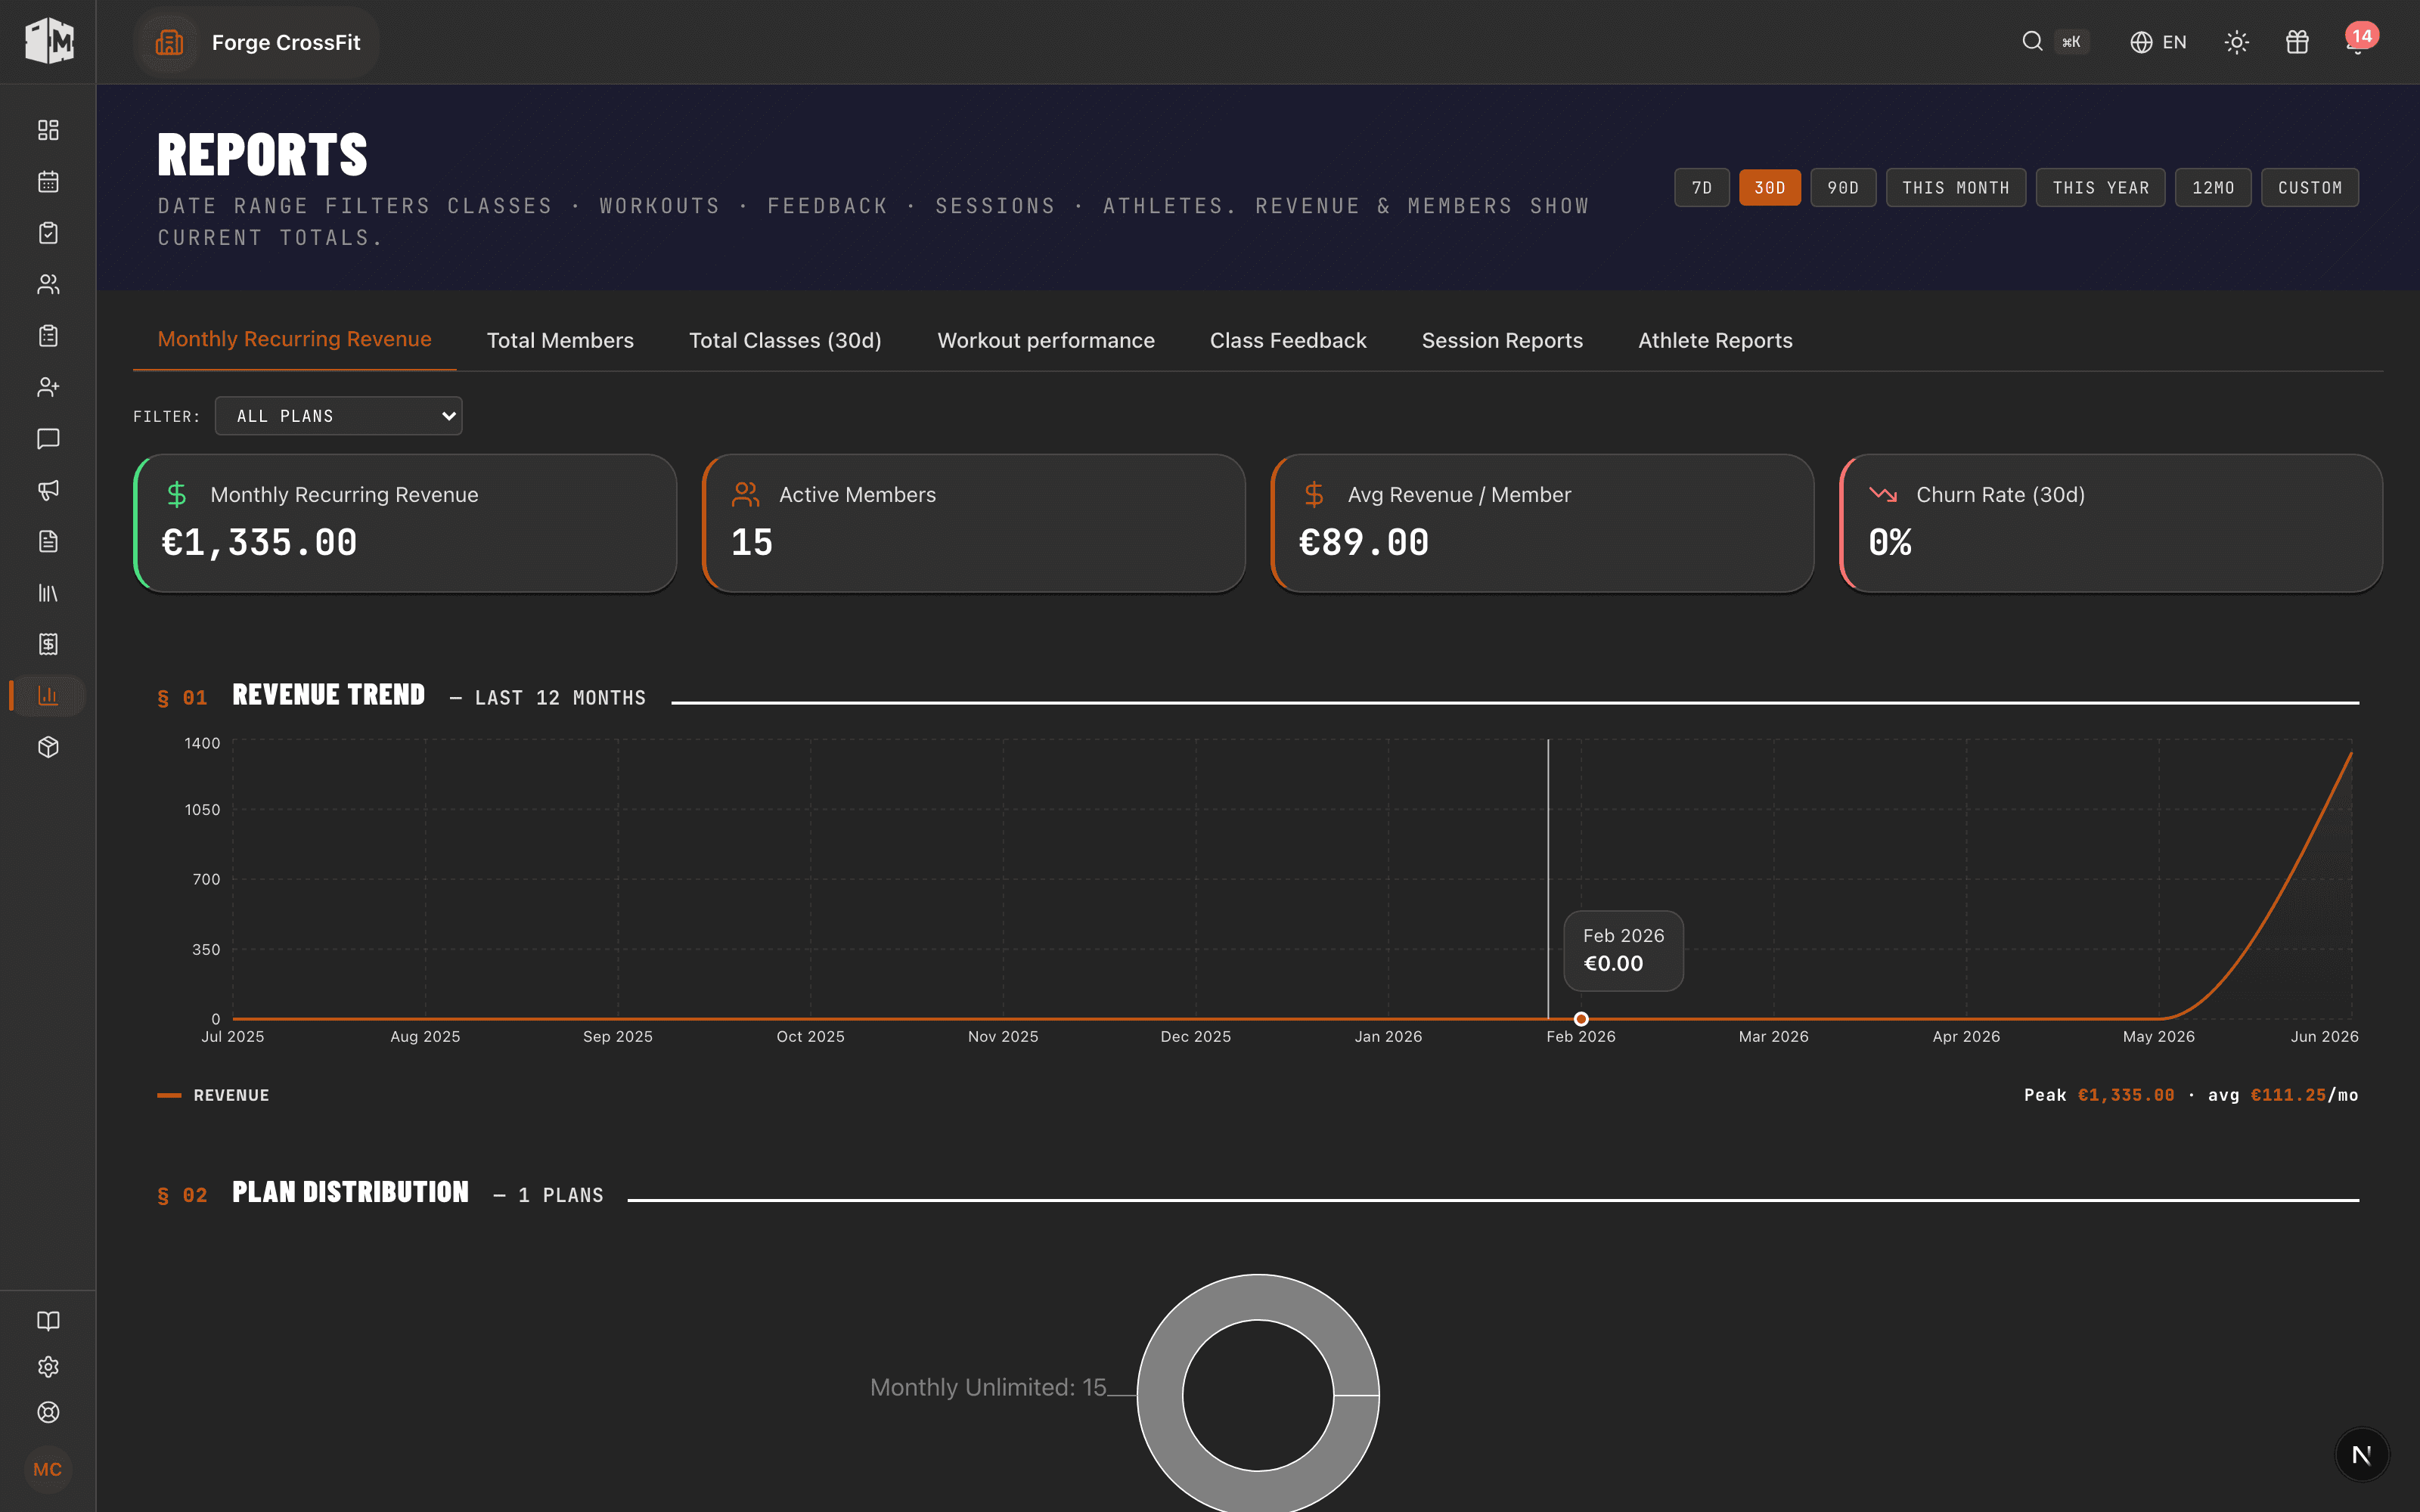Image resolution: width=2420 pixels, height=1512 pixels.
Task: Open the clipboard-check icon in sidebar
Action: point(48,233)
